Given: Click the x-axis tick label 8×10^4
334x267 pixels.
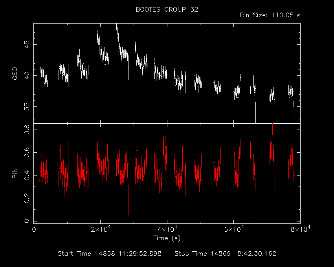Looking at the screenshot, I should [x=301, y=229].
